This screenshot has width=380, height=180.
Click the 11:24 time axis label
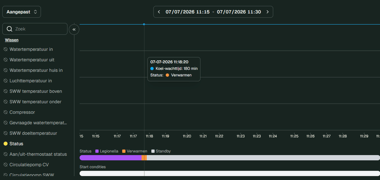(x=273, y=136)
